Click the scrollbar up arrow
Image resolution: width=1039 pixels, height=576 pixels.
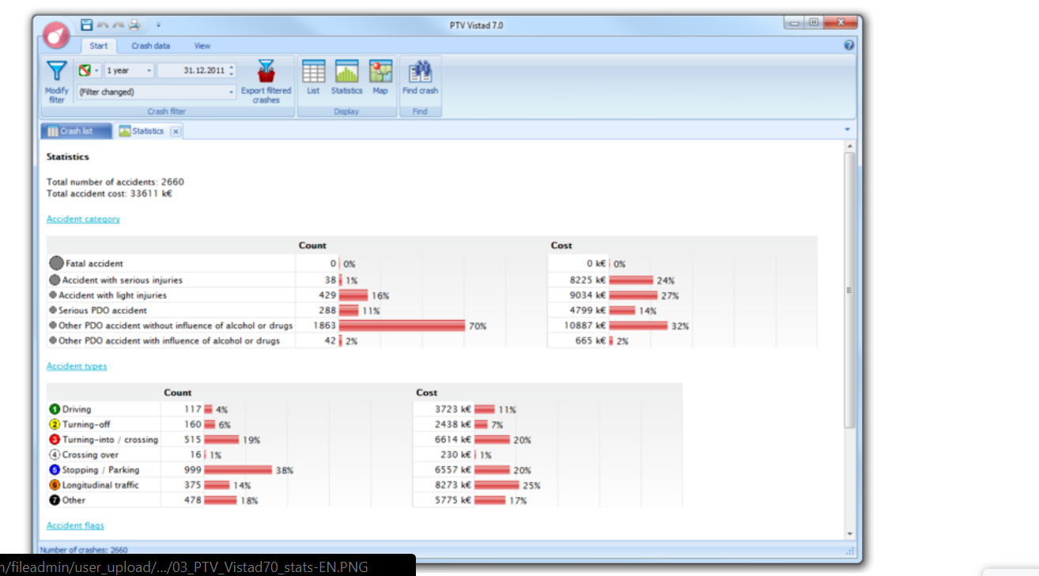coord(850,147)
